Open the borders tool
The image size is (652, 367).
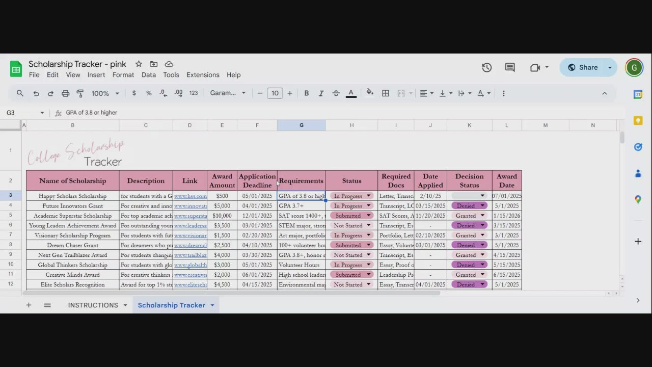pos(385,93)
